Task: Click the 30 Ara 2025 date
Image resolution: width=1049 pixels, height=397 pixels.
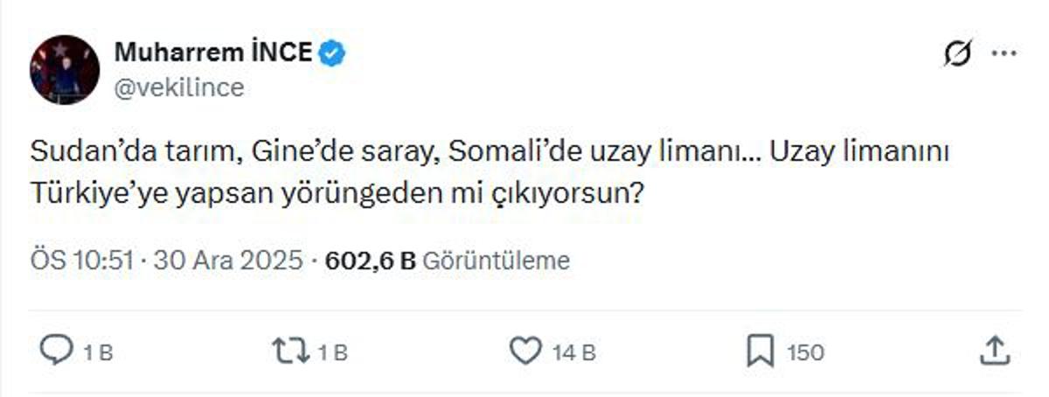Action: click(229, 261)
